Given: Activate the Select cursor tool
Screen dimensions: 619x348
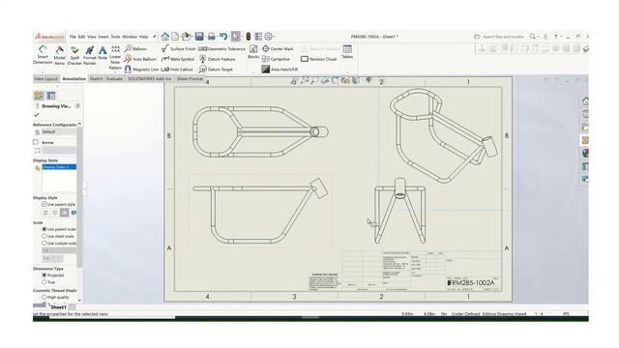Looking at the screenshot, I should click(x=236, y=37).
